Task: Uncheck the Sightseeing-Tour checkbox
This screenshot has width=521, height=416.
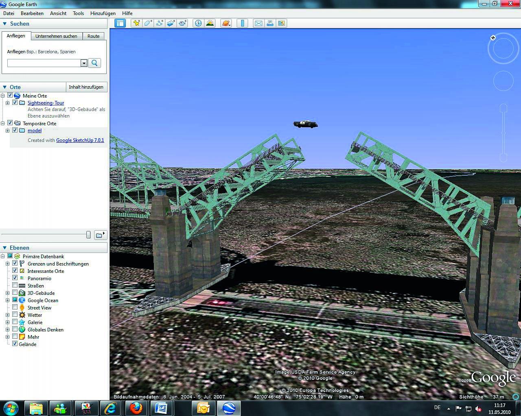Action: pos(15,103)
